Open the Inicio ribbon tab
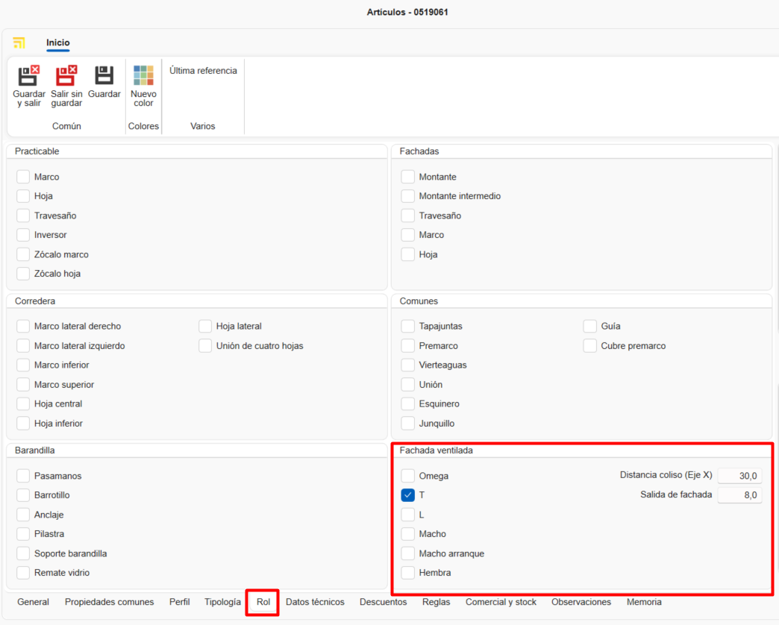779x625 pixels. (58, 43)
